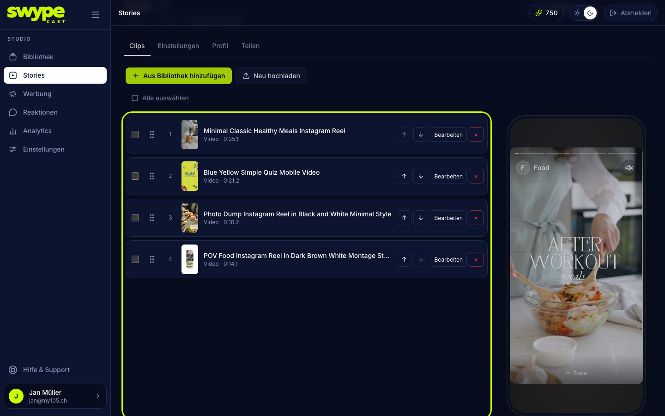Expand Jan Müller account menu
The image size is (665, 416).
[x=55, y=396]
